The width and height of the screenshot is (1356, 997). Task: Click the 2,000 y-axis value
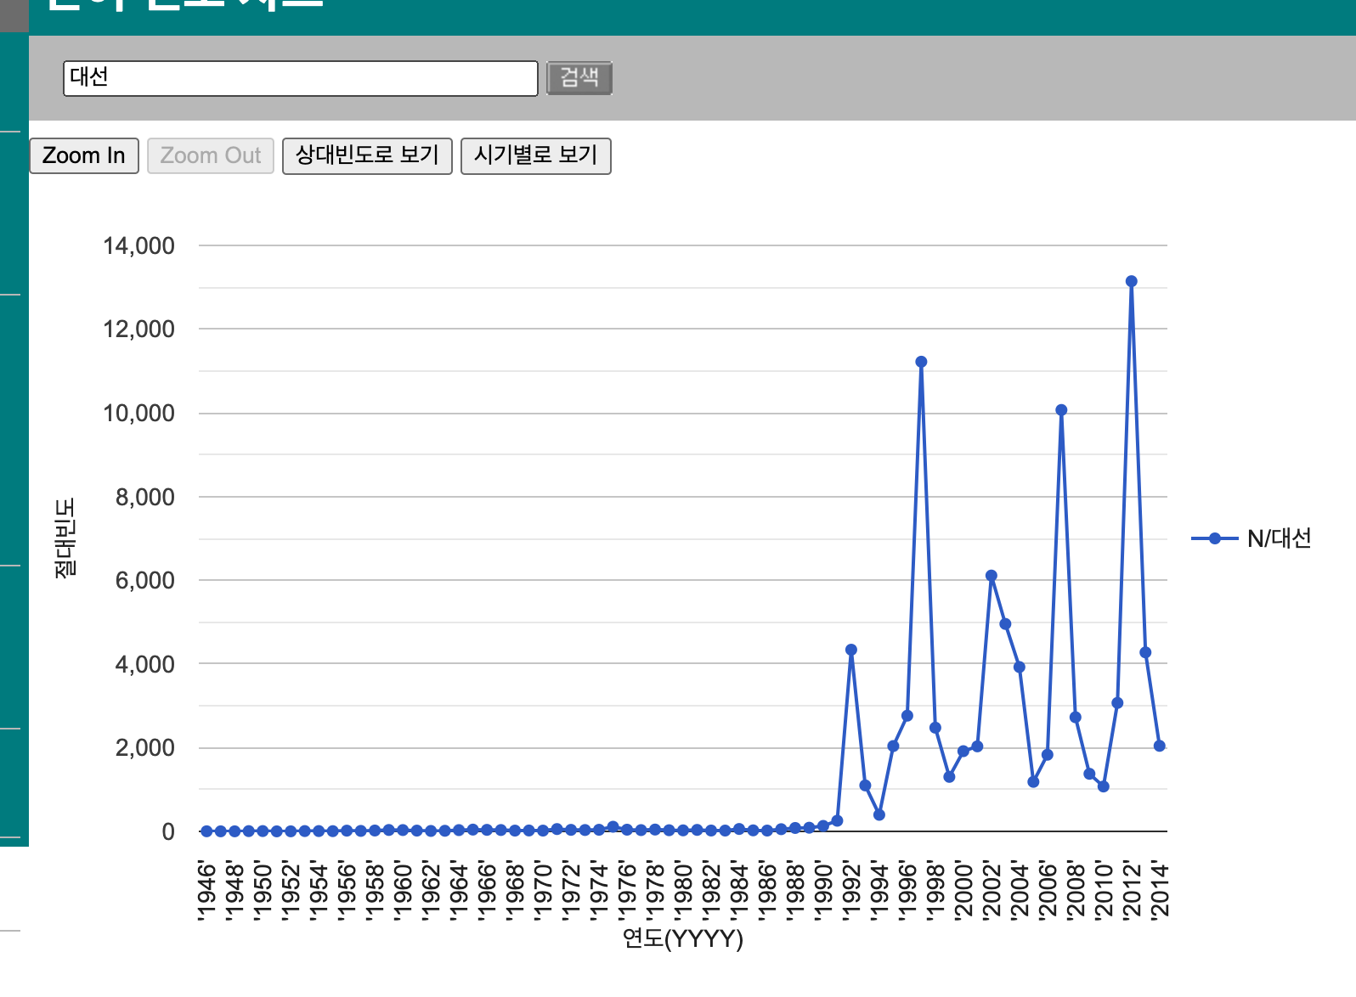point(144,748)
